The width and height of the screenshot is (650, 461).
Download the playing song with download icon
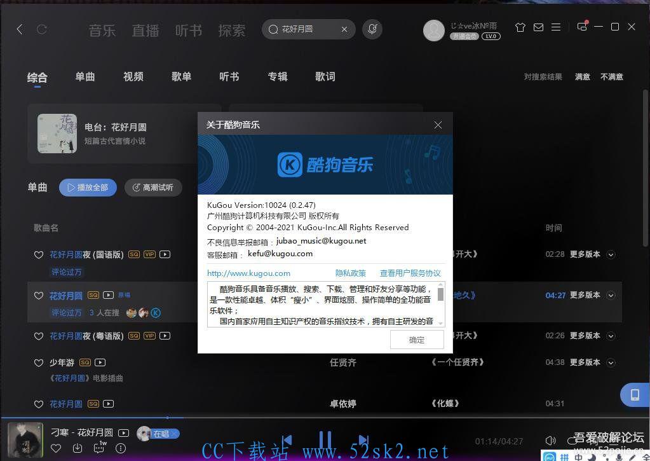tap(78, 448)
